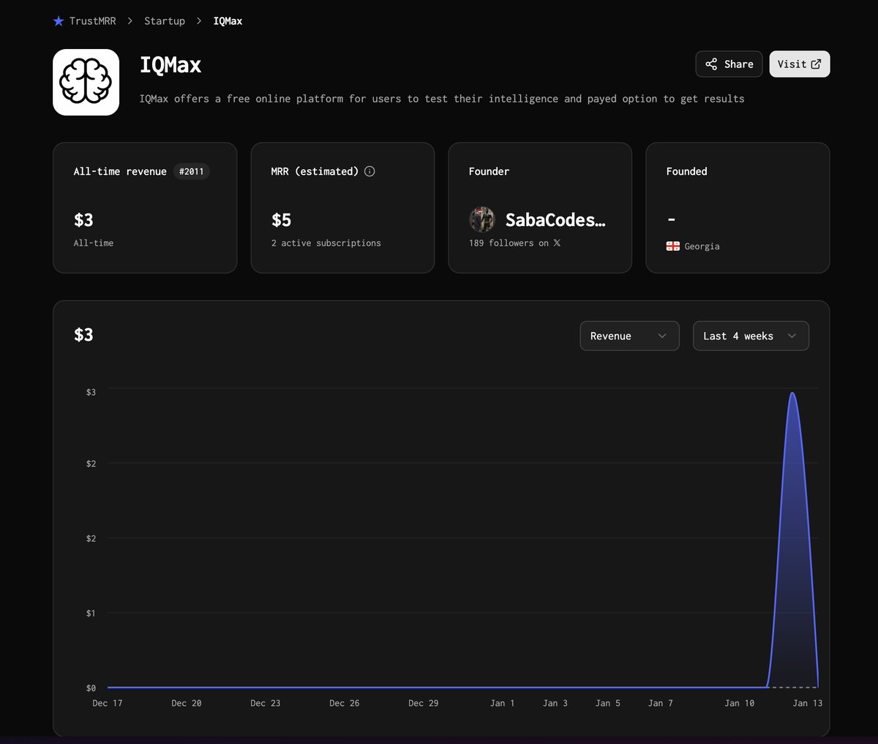Click the chevron in Last 4 weeks dropdown

(792, 336)
